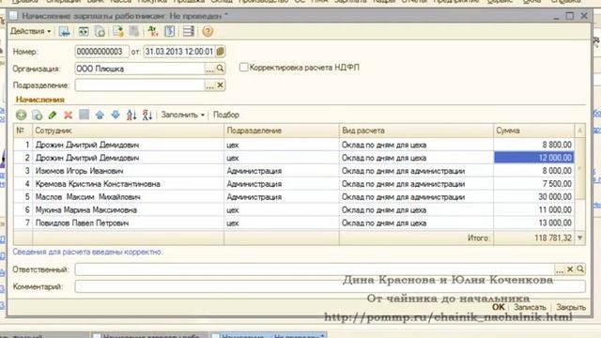Select employee Повидлов Павел Петрович
Viewport: 601px width, 338px height.
click(x=128, y=223)
